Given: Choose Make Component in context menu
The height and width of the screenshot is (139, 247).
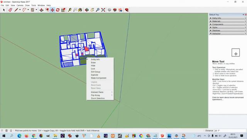Looking at the screenshot, I should click(x=100, y=78).
